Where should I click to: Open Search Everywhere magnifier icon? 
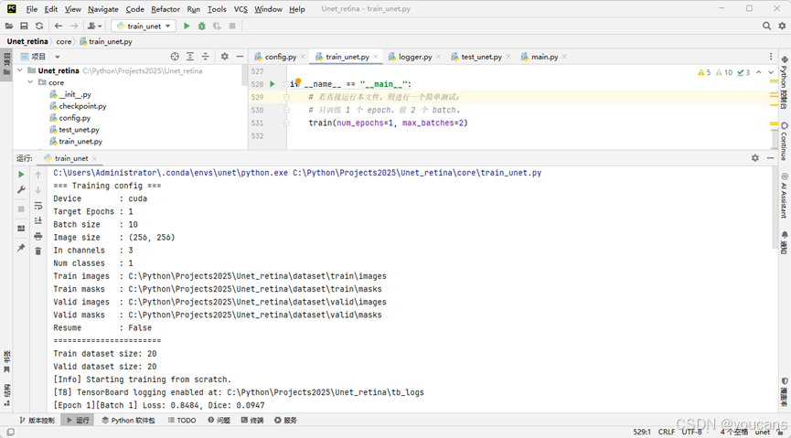click(767, 26)
